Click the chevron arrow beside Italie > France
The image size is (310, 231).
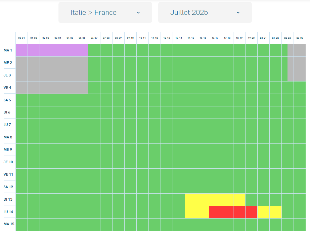tap(138, 13)
